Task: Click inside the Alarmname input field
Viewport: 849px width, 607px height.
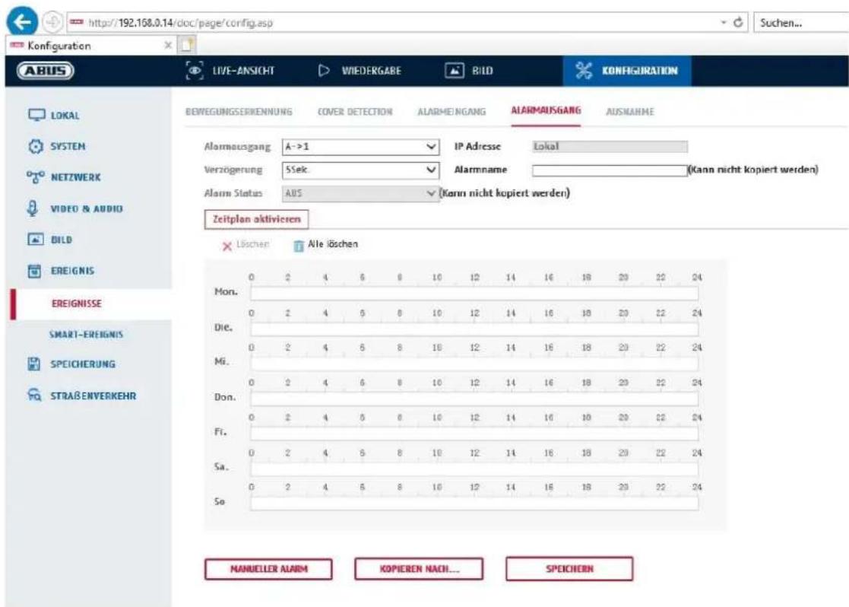Action: click(x=609, y=170)
